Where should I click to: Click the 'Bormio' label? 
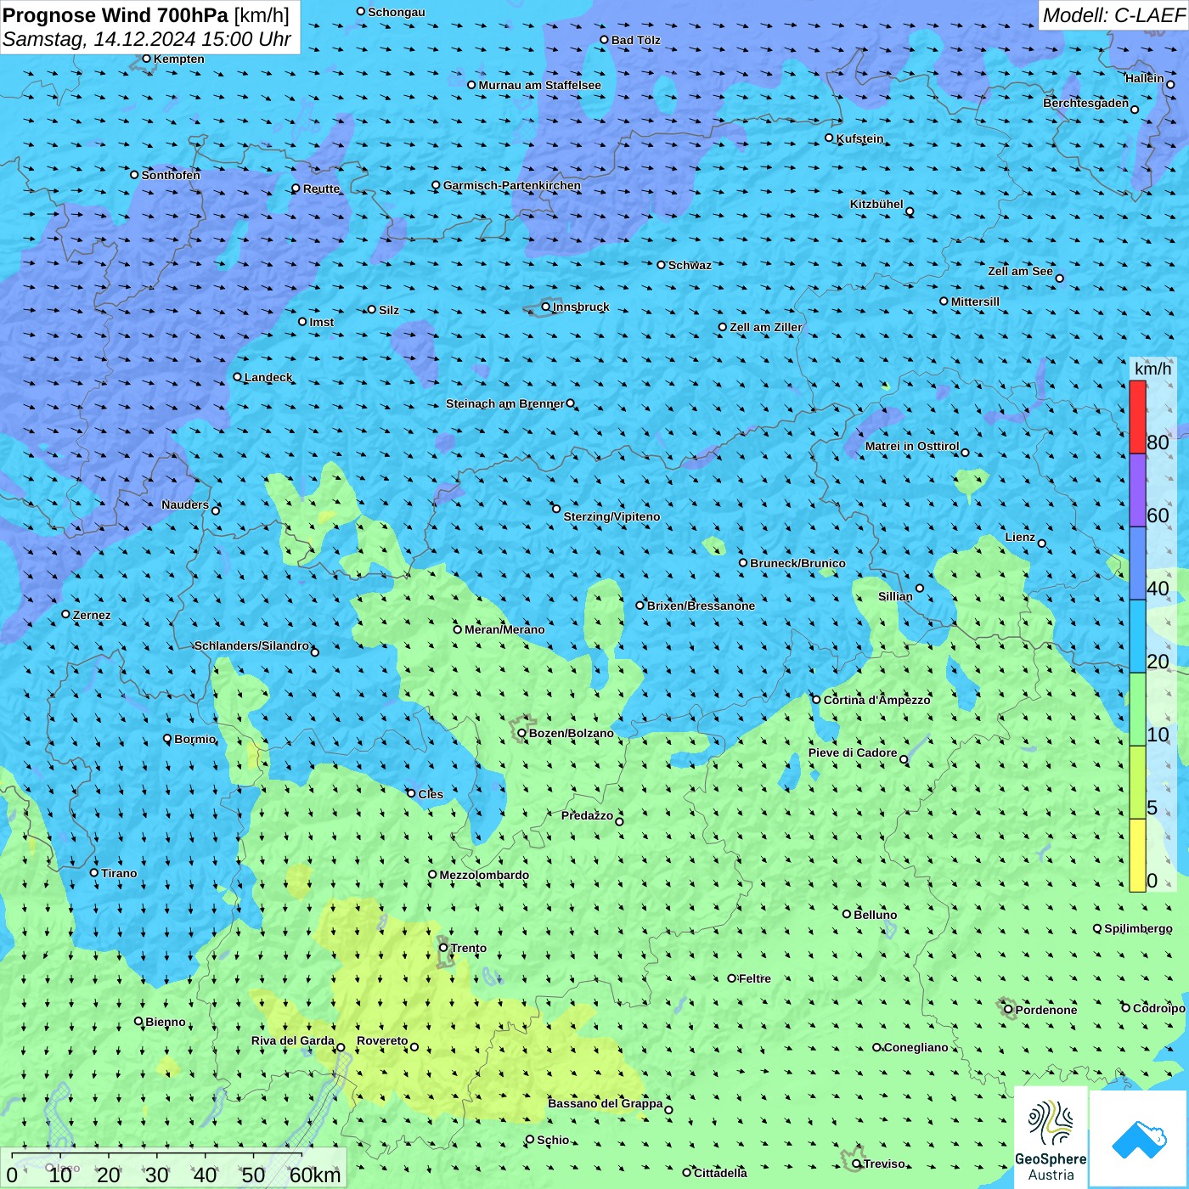coord(195,739)
